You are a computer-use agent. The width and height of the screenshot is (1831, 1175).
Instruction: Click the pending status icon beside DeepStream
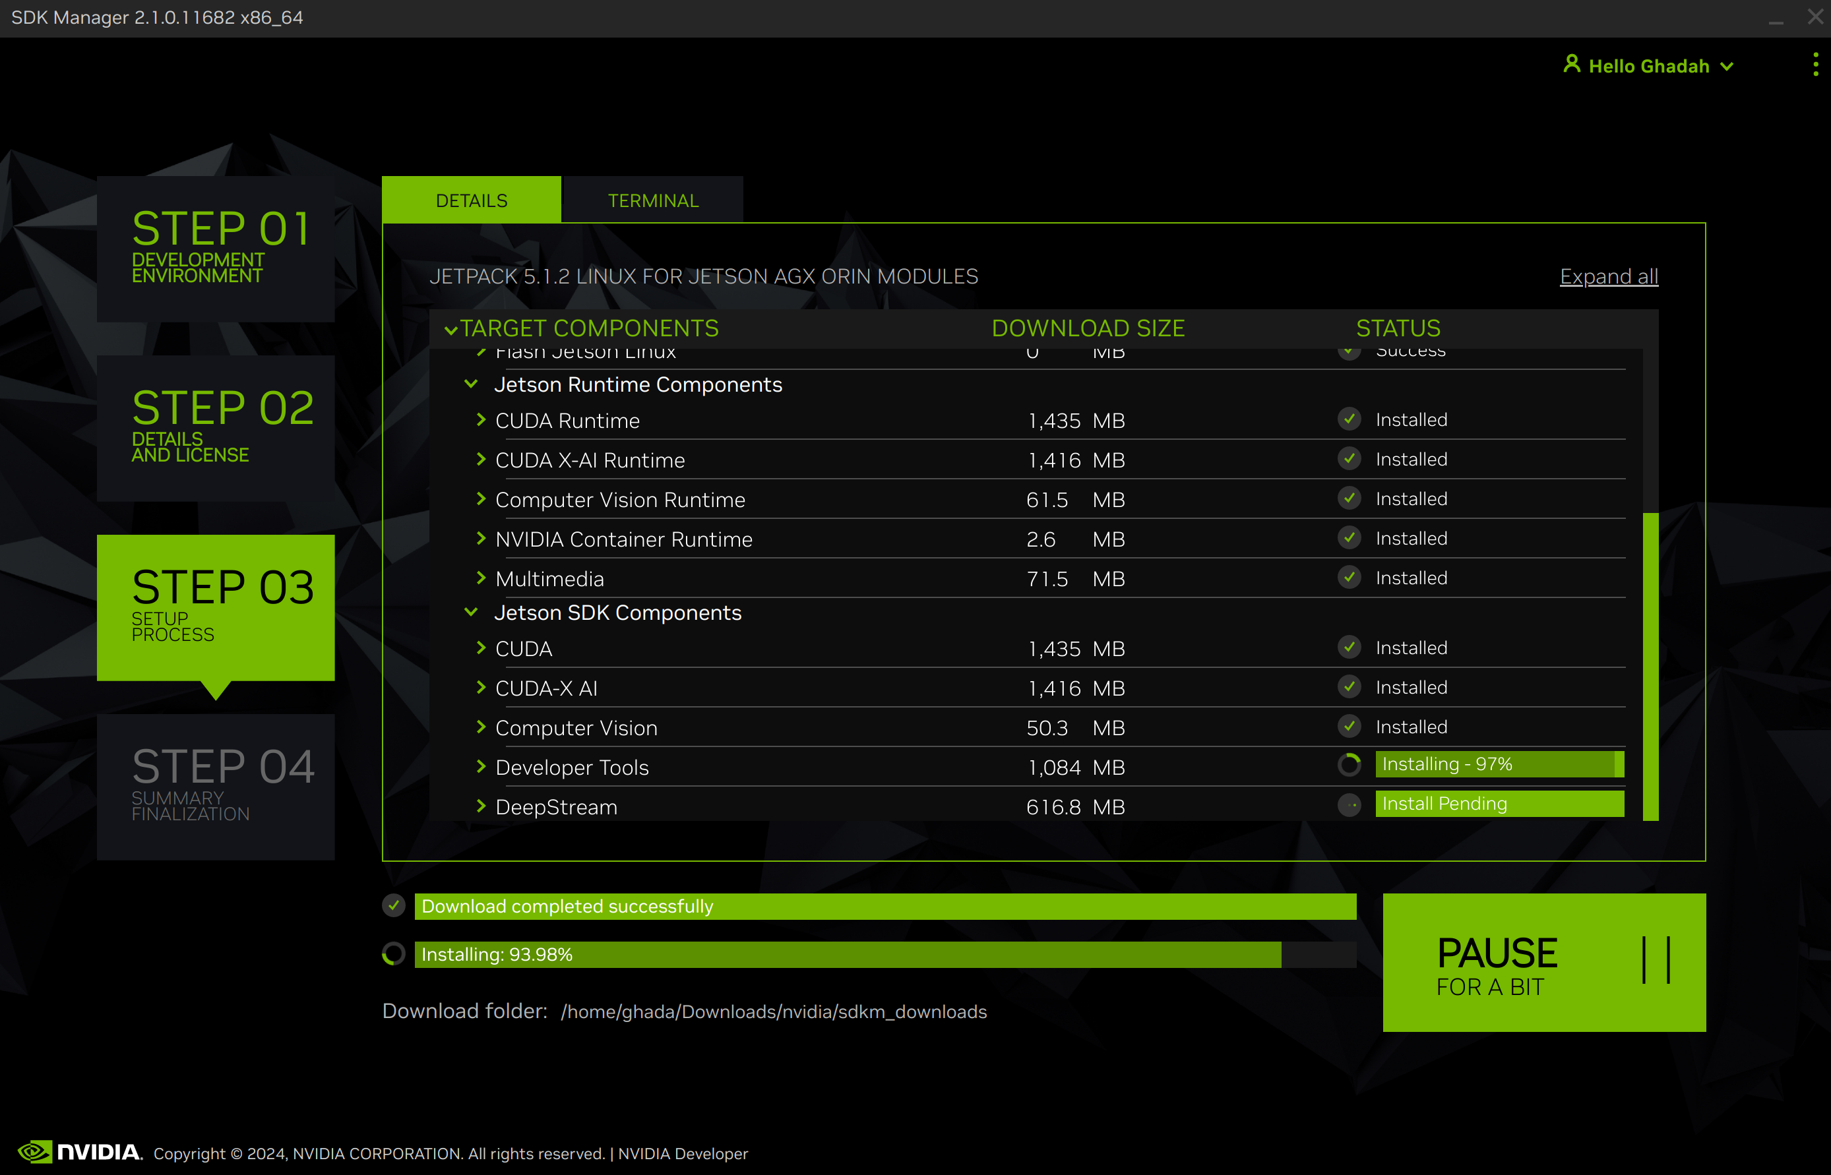[x=1349, y=805]
